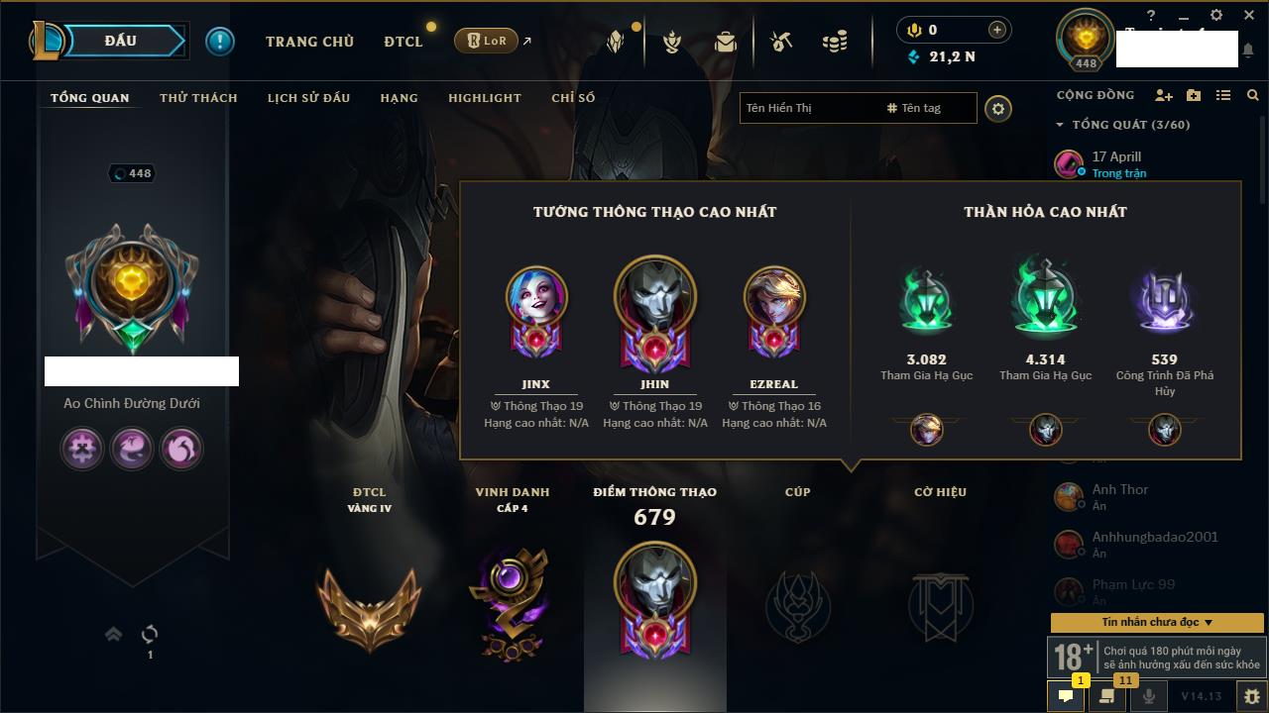Search the friends list magnifier icon
This screenshot has height=713, width=1269.
click(x=1253, y=95)
